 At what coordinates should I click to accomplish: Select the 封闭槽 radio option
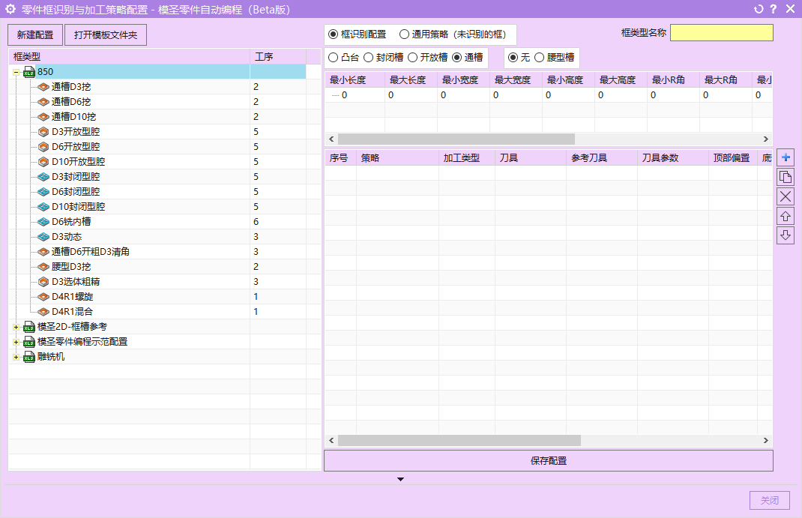click(368, 57)
